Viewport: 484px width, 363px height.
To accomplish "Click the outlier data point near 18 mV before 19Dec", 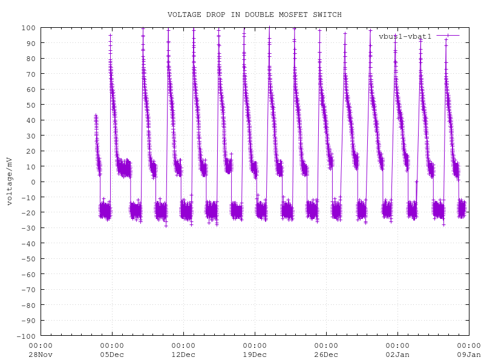I will pos(231,154).
